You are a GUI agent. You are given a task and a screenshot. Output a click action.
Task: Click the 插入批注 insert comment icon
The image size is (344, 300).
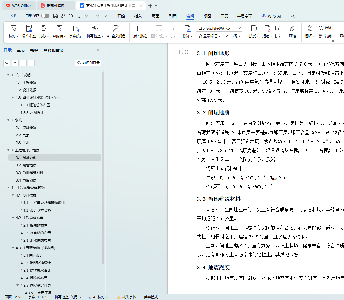pyautogui.click(x=140, y=29)
